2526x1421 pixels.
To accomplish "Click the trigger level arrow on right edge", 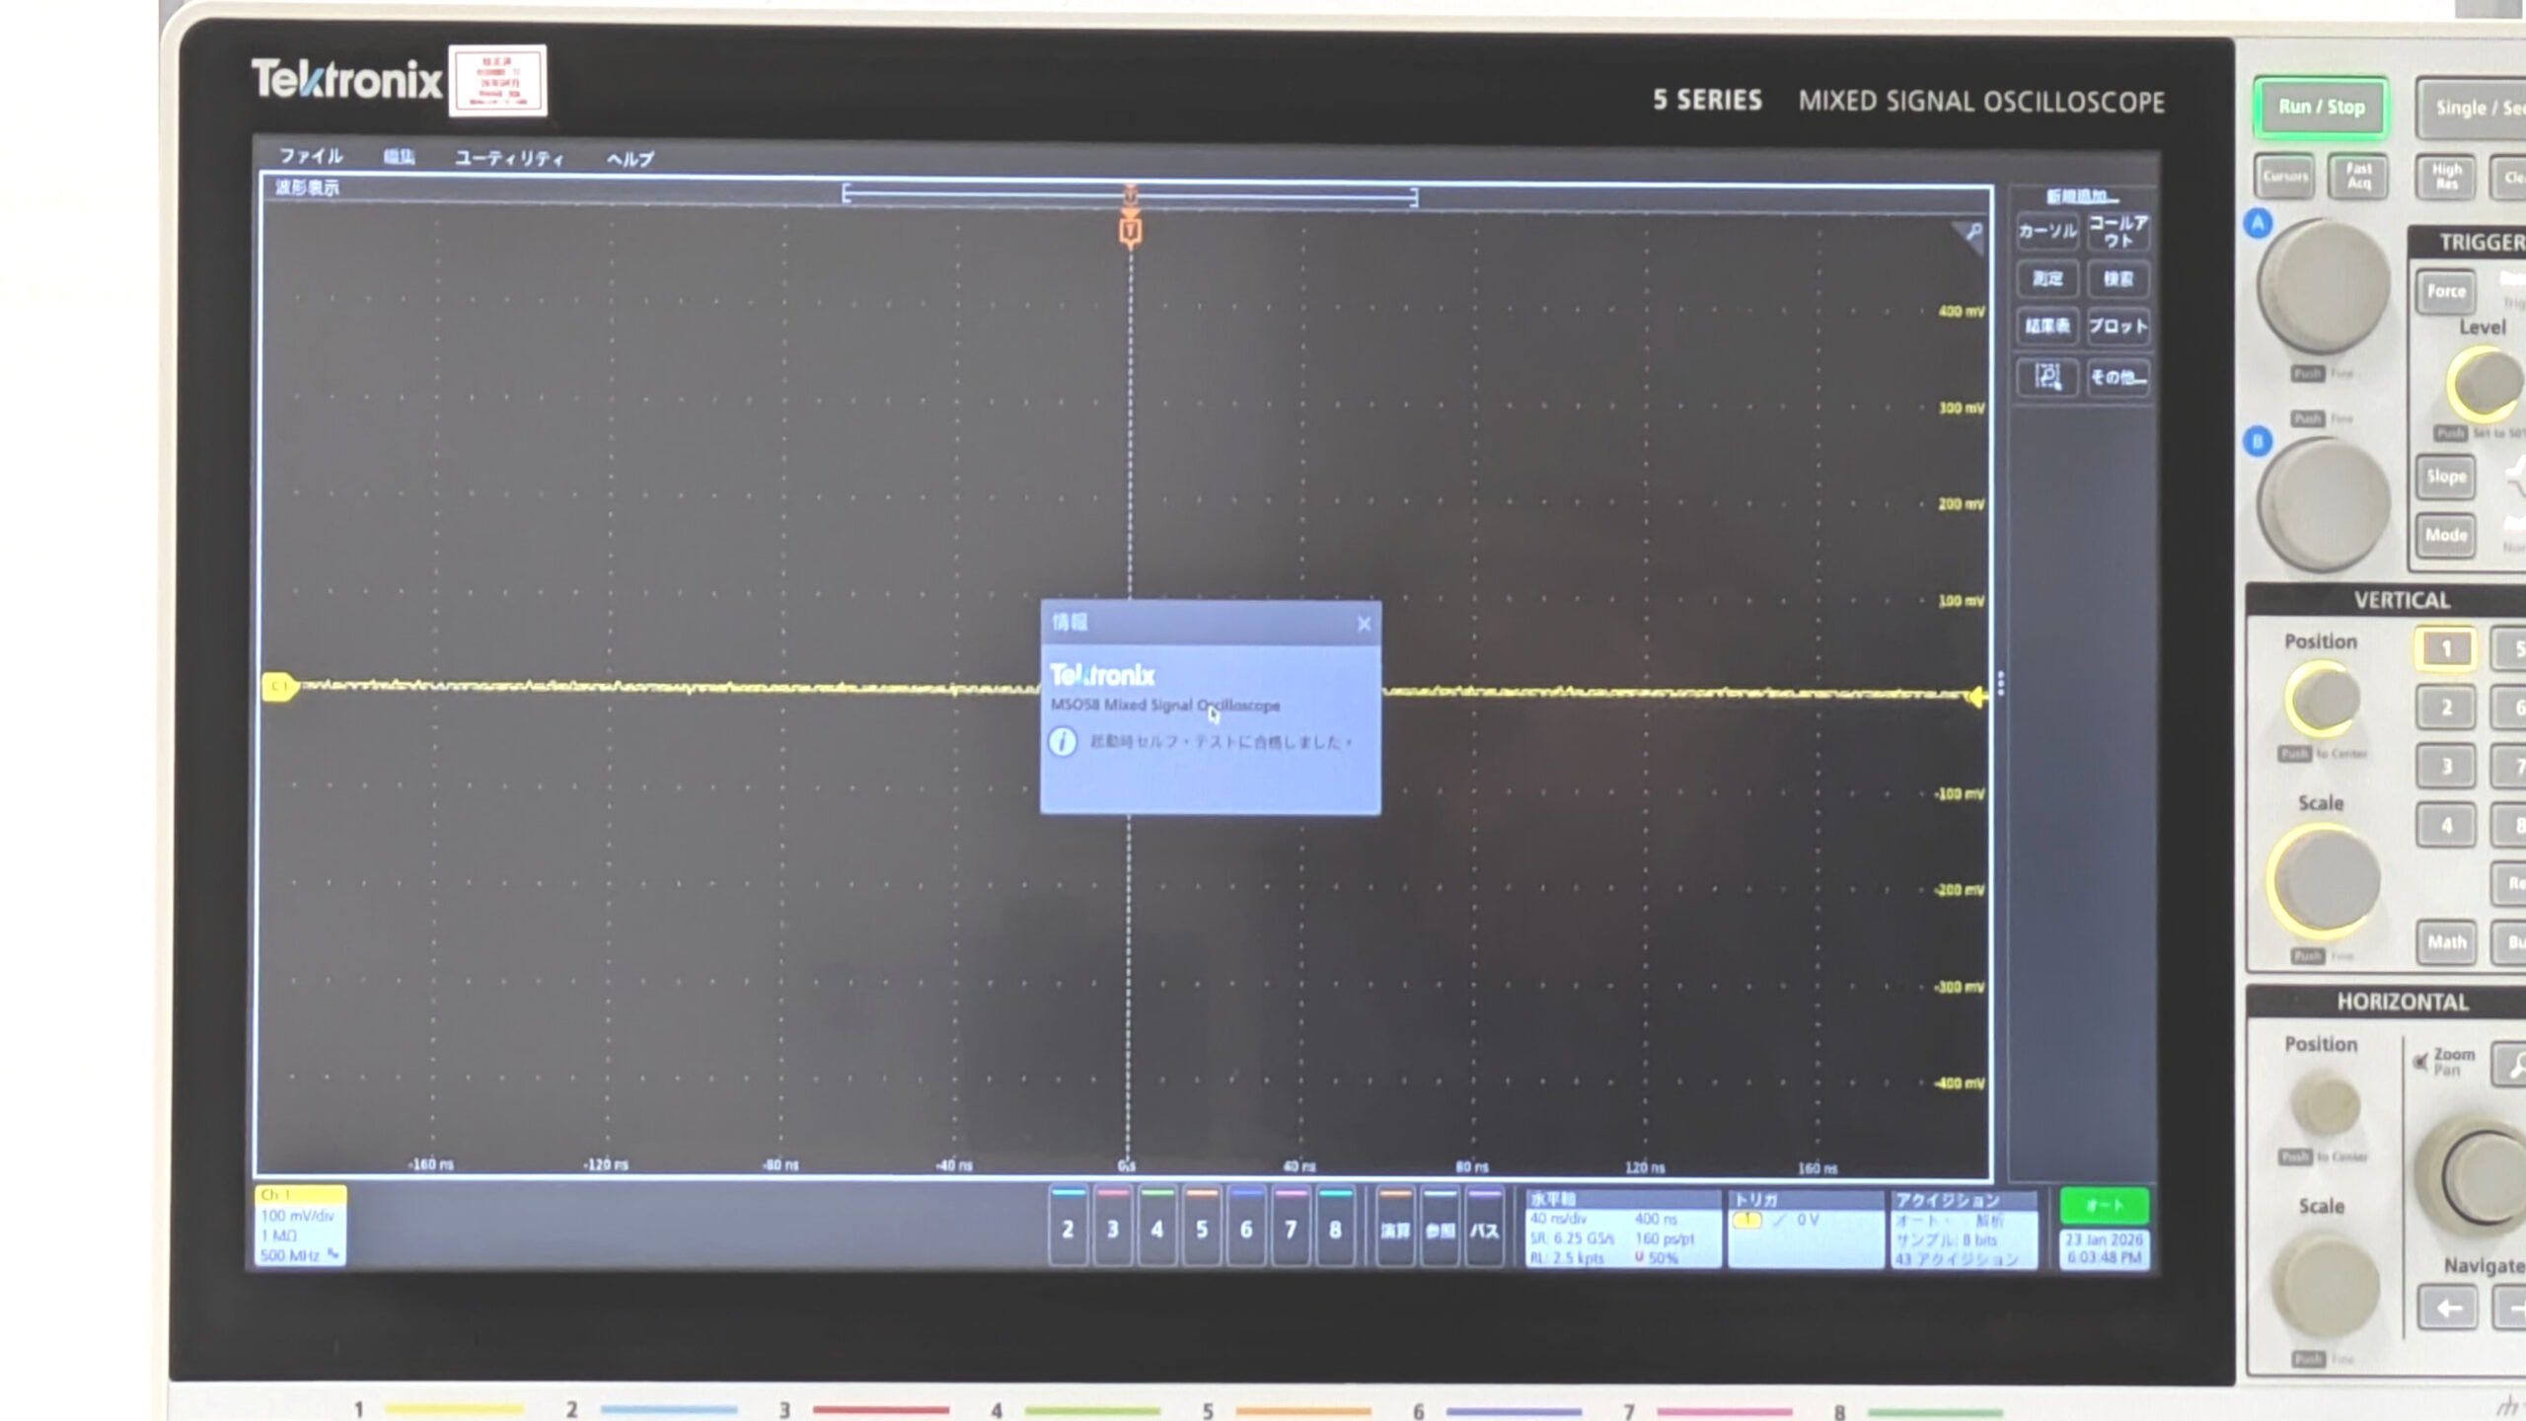I will pos(1976,697).
